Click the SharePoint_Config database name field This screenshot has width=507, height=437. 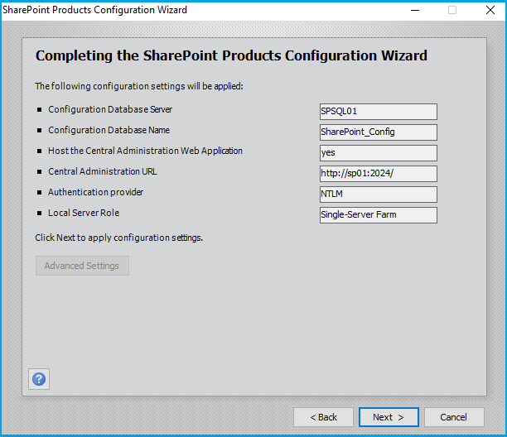378,132
